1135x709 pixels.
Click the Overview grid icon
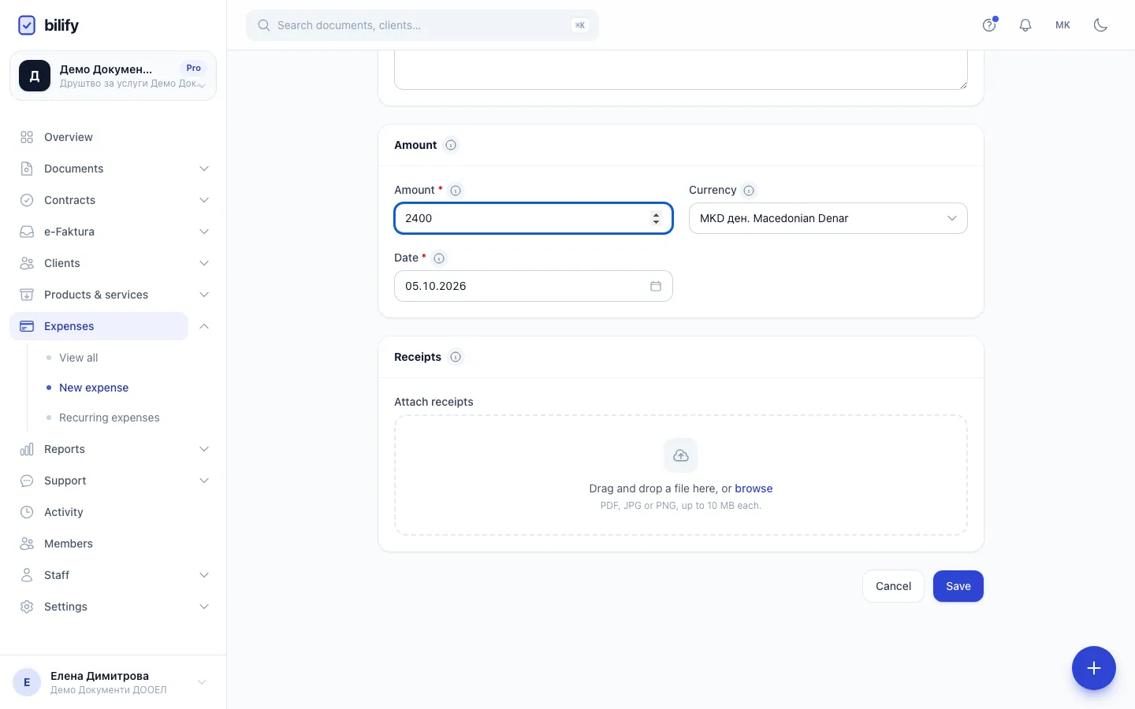[27, 137]
